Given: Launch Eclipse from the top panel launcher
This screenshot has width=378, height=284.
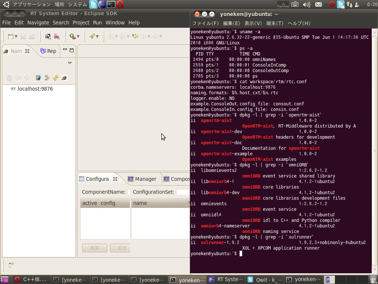Looking at the screenshot, I should tap(102, 4).
